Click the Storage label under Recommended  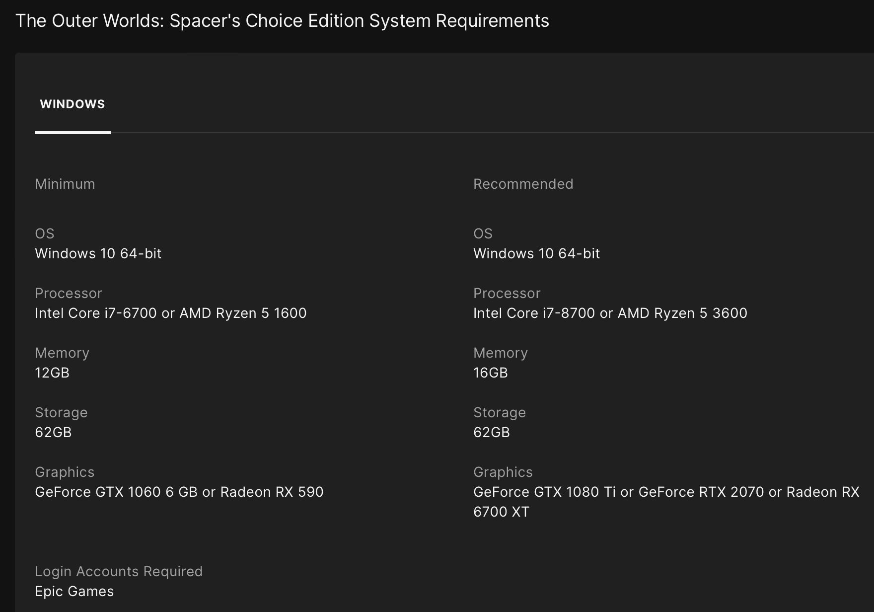pos(499,412)
